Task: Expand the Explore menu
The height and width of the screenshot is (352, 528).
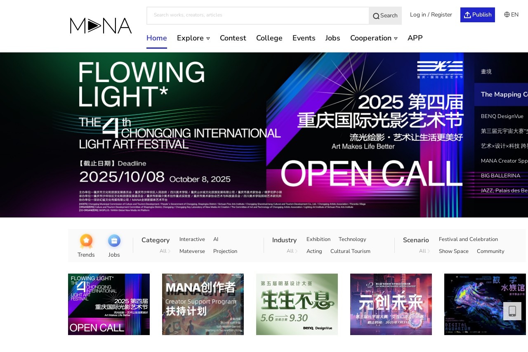Action: click(193, 38)
